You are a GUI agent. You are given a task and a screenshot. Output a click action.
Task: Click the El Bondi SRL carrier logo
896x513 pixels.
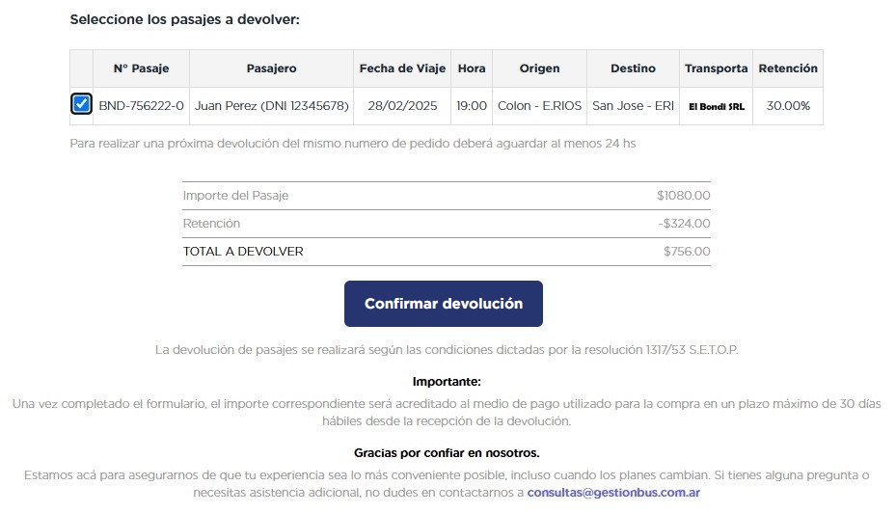[x=716, y=106]
